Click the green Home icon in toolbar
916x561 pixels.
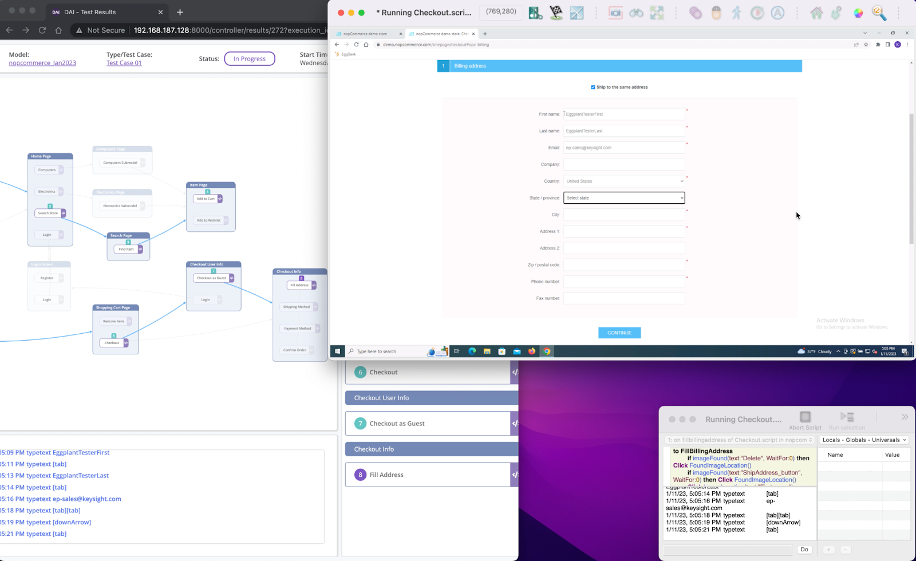coord(816,13)
